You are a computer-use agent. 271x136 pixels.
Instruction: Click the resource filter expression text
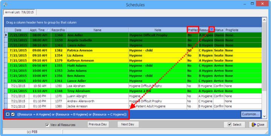(x=72, y=115)
